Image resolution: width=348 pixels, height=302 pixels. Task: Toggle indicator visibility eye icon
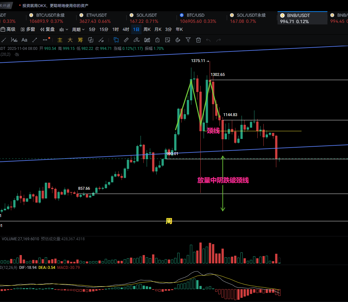point(17,54)
